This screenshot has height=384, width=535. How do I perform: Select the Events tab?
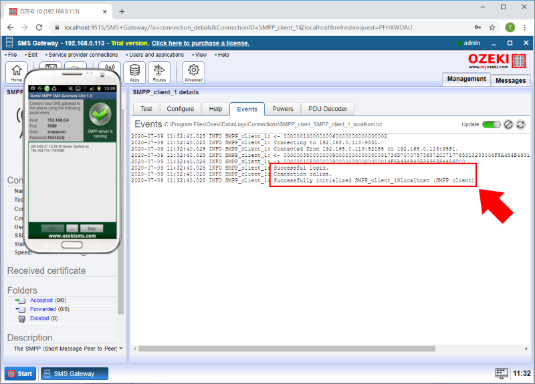coord(247,109)
